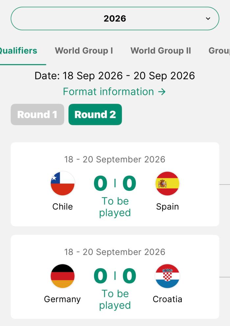Select the Round 1 button
Viewport: 230px width, 326px height.
pos(37,115)
